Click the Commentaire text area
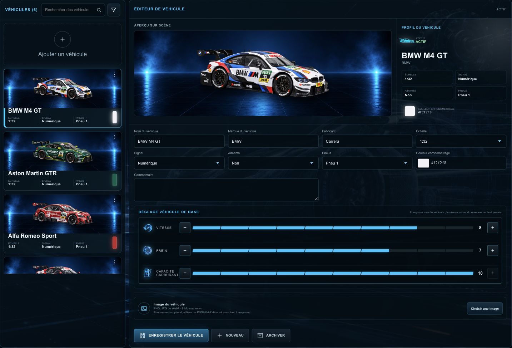 pyautogui.click(x=226, y=190)
